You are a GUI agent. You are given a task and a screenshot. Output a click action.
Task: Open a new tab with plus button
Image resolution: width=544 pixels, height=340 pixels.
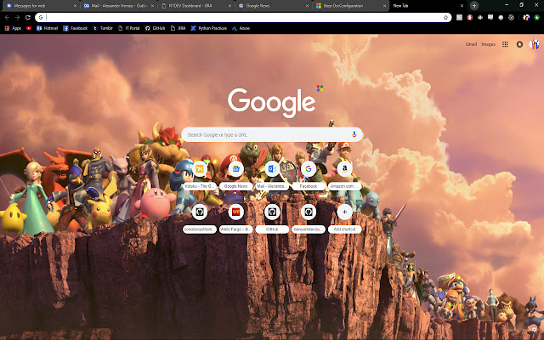tap(474, 6)
